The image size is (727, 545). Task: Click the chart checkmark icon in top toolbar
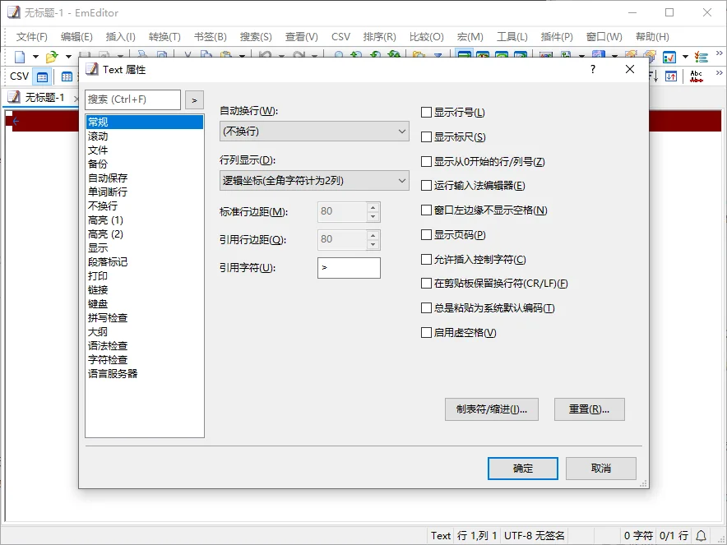pos(669,57)
